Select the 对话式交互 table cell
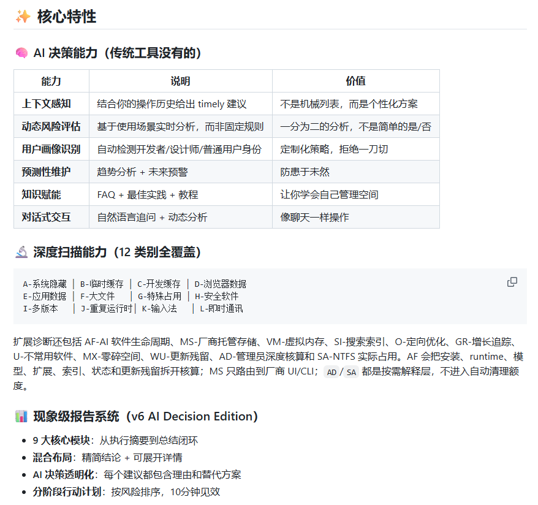Image resolution: width=538 pixels, height=505 pixels. [x=51, y=217]
